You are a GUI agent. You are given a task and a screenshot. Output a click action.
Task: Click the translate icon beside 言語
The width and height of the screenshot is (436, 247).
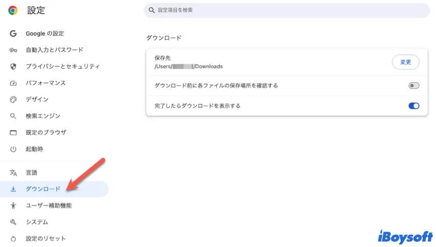(x=13, y=173)
